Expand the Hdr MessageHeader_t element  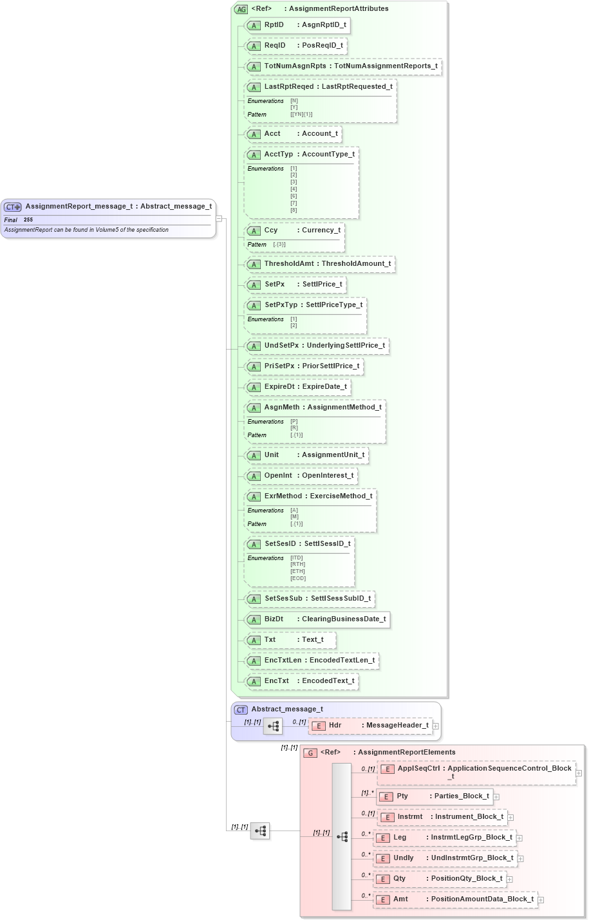pyautogui.click(x=435, y=726)
